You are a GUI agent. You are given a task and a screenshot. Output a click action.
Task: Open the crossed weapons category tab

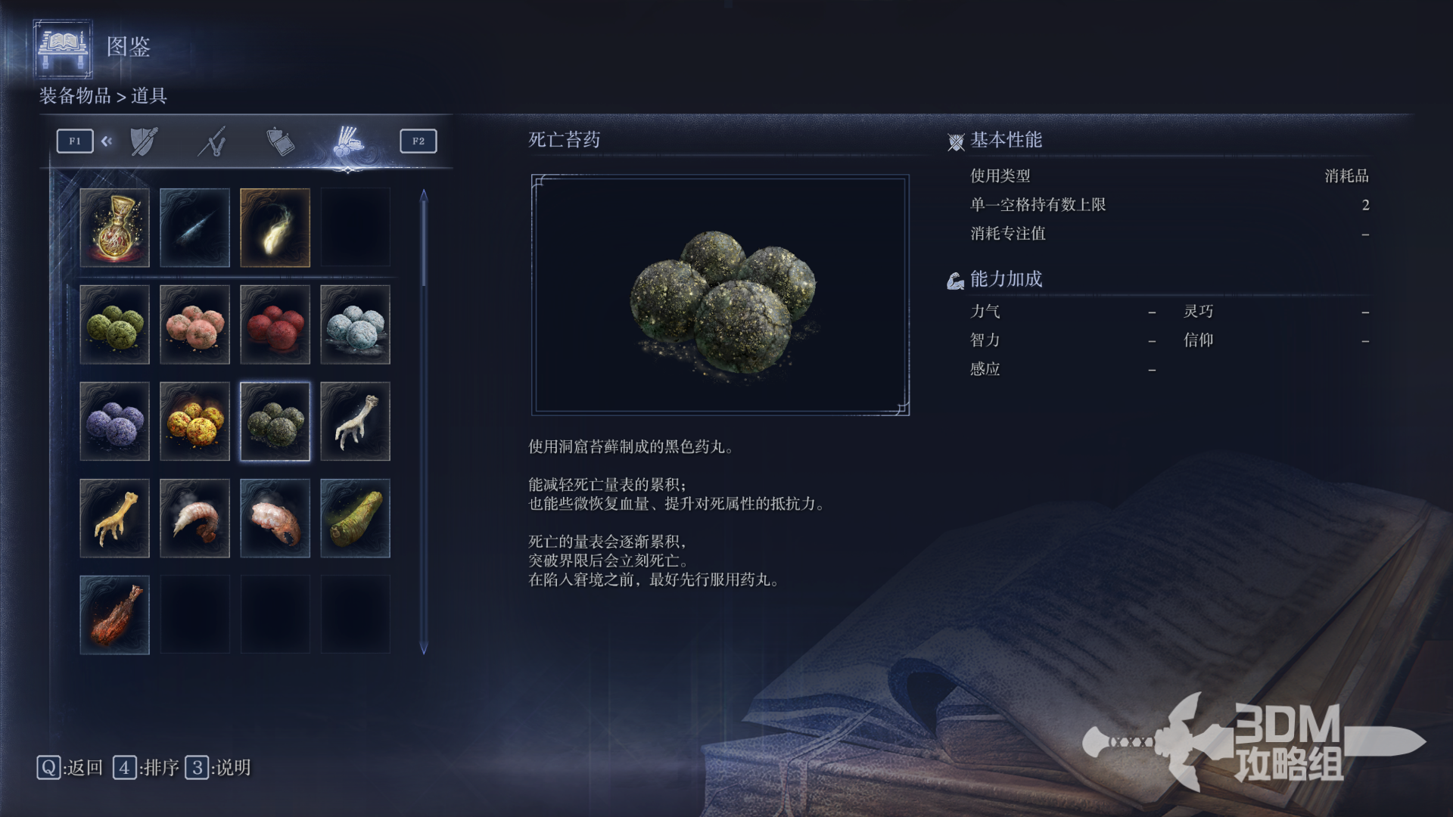point(213,141)
